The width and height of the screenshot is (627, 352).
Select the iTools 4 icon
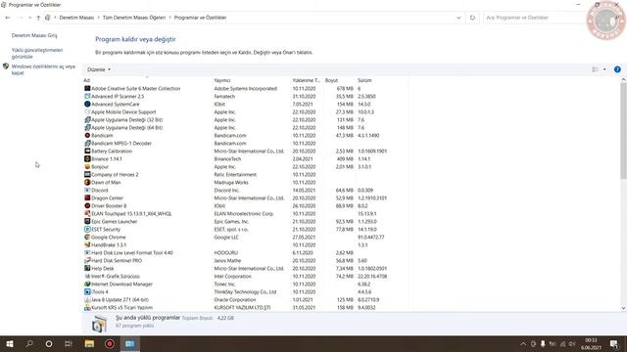pyautogui.click(x=87, y=291)
